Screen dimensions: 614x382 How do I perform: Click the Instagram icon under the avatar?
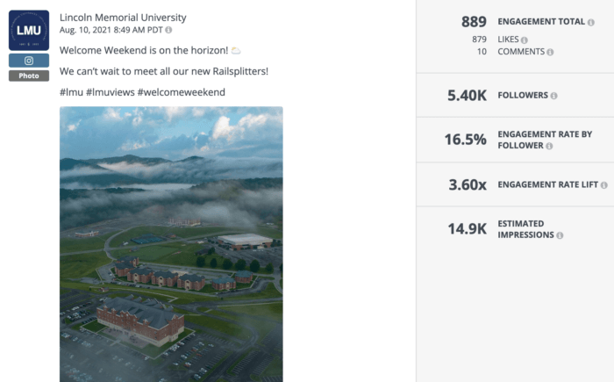29,61
